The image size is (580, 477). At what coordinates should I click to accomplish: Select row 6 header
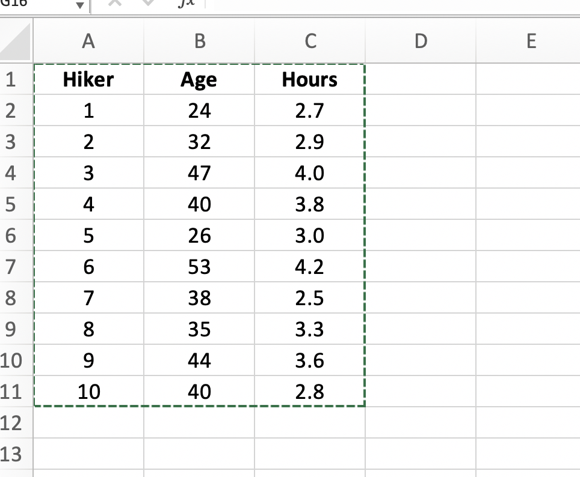tap(16, 235)
